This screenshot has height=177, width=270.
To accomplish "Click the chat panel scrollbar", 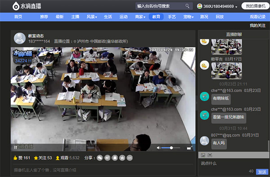I will (x=269, y=146).
